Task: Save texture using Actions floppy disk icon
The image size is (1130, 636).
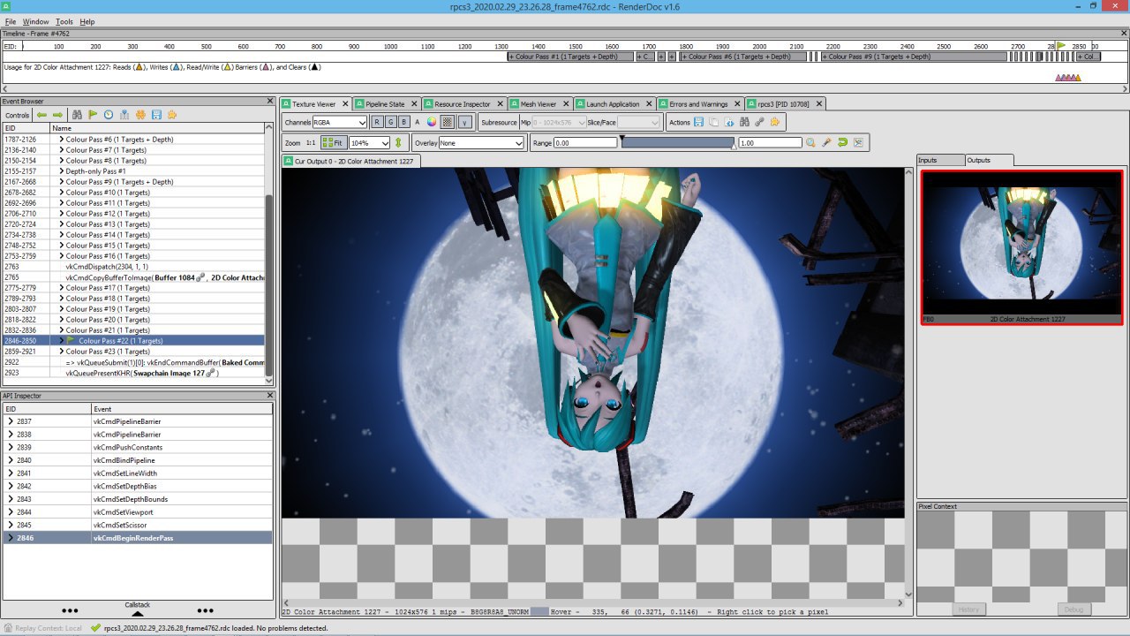Action: (x=699, y=122)
